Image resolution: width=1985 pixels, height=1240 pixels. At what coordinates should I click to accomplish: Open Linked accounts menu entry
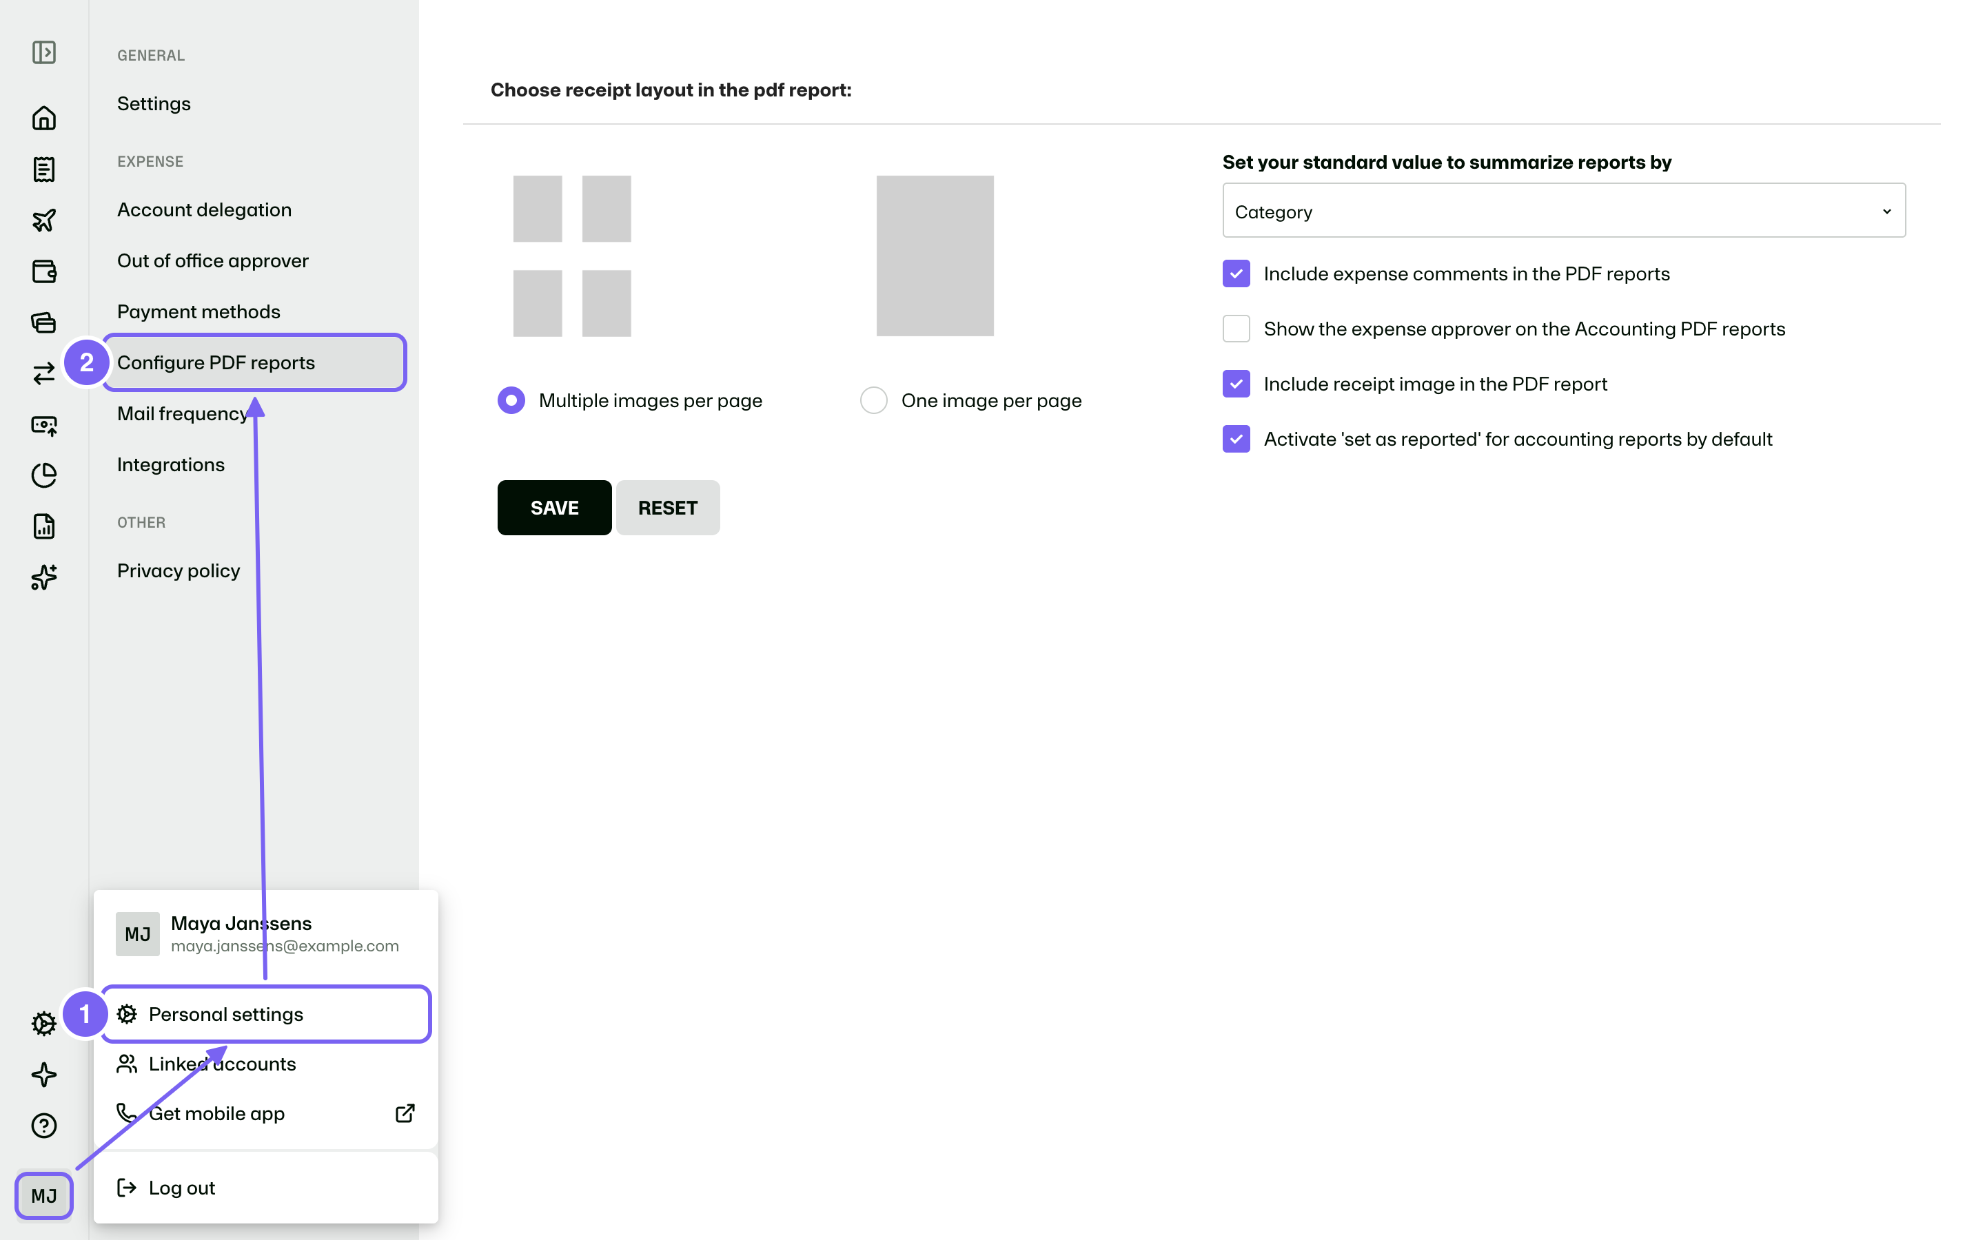point(266,1064)
